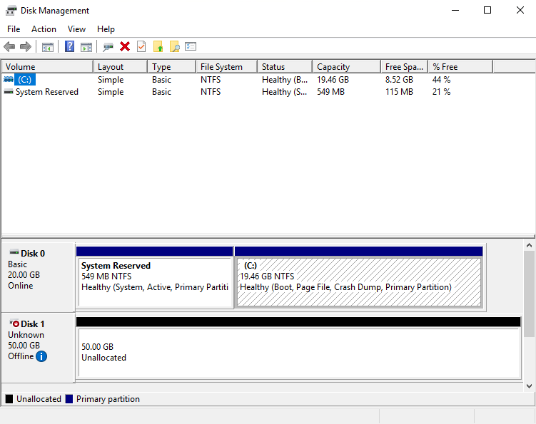Click the black Unallocated legend swatch
The image size is (536, 424).
[9, 399]
